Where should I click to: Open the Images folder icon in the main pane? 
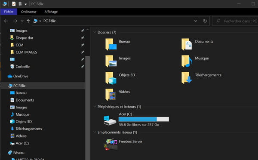coord(111,61)
